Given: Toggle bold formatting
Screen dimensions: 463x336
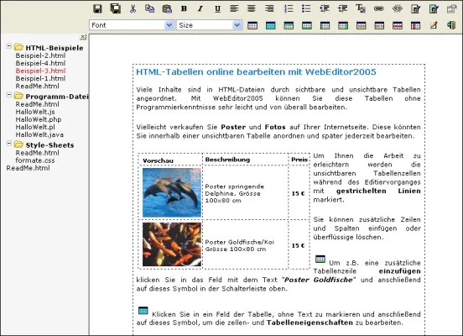Looking at the screenshot, I should [184, 9].
